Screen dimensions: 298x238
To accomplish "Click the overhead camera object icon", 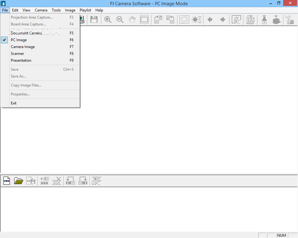I will click(277, 20).
